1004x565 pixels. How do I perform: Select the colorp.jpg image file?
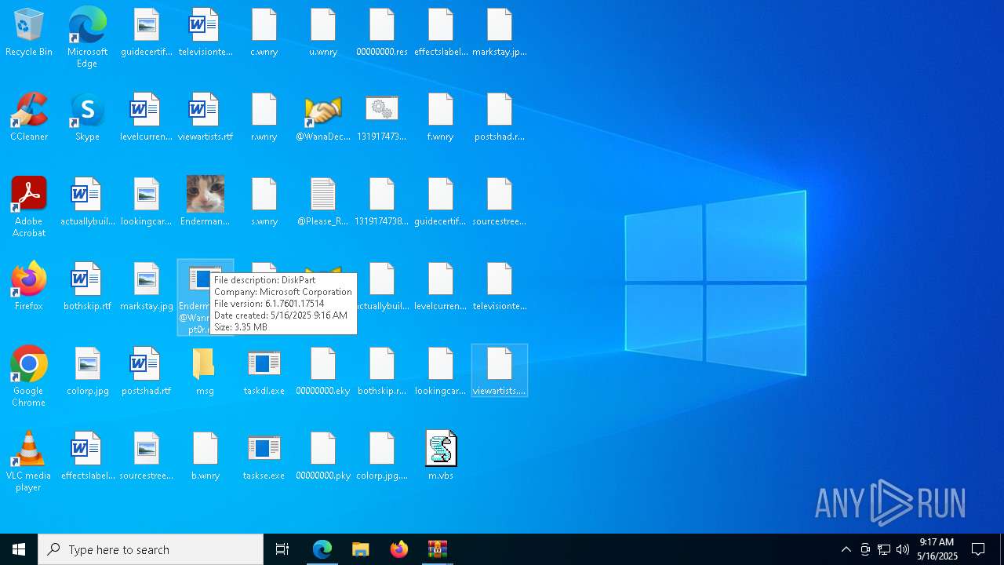[87, 372]
